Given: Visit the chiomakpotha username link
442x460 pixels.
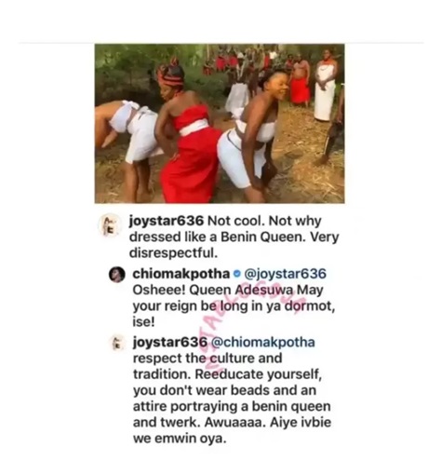Looking at the screenshot, I should 181,274.
